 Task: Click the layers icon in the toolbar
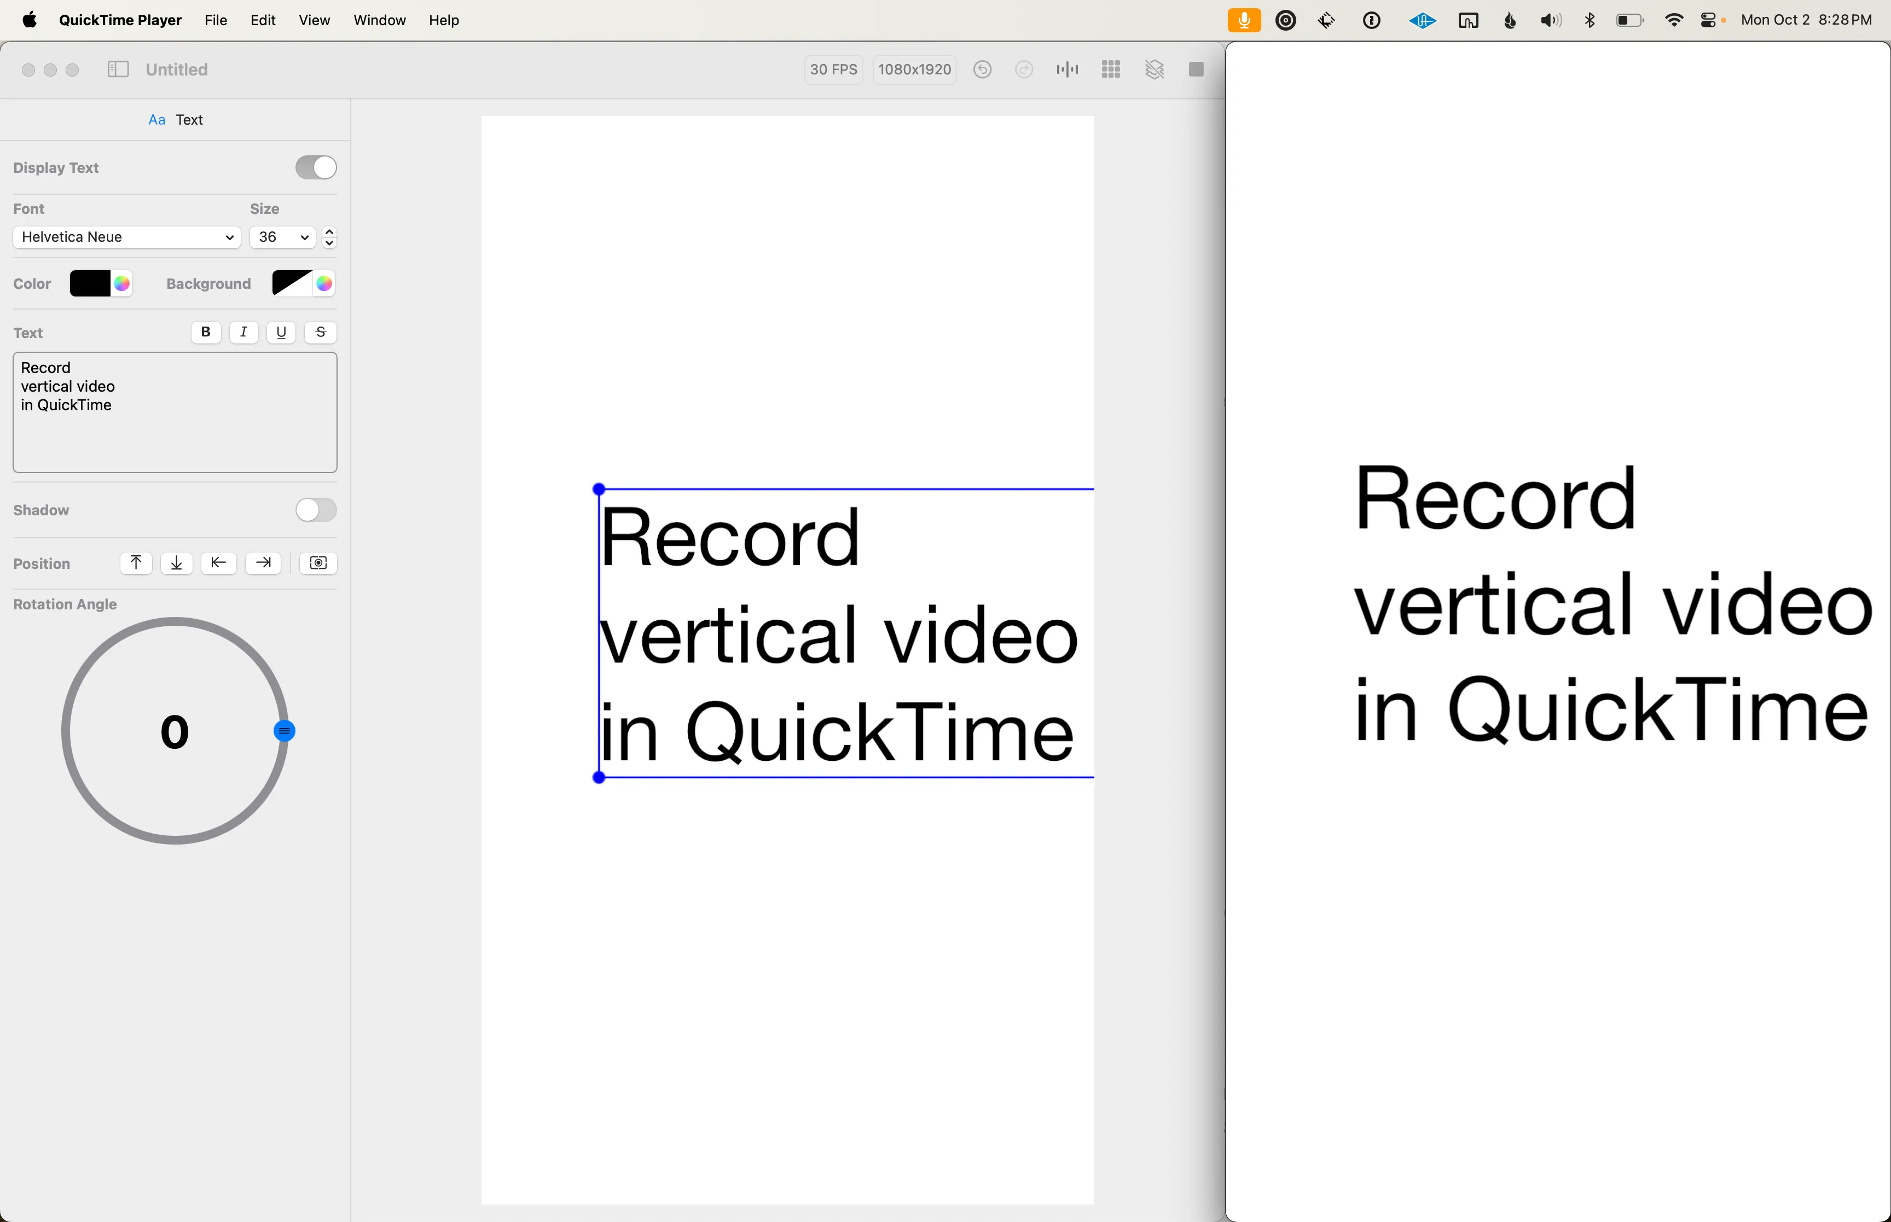point(1154,70)
